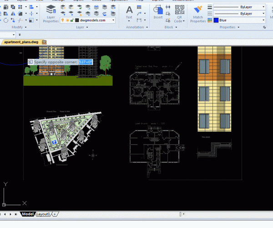Click the horizontal scrollbar left arrow
This screenshot has width=273, height=228.
(183, 214)
